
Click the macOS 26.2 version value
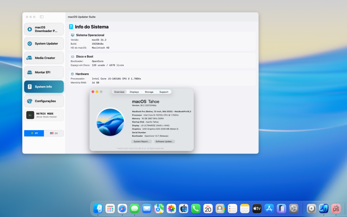tap(99, 40)
